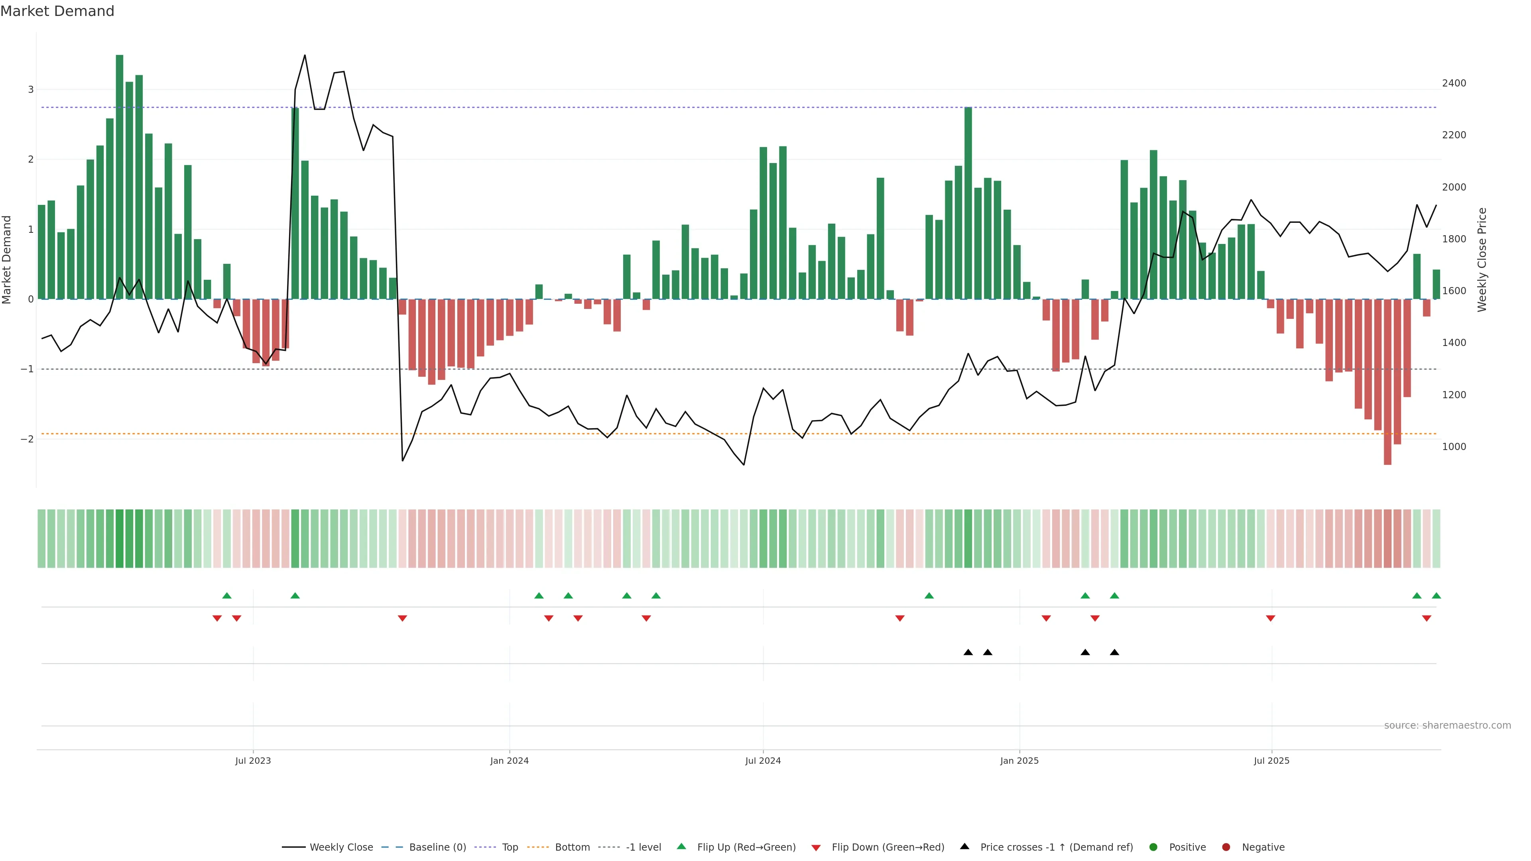Image resolution: width=1531 pixels, height=861 pixels.
Task: Click the darkest green heatmap cell
Action: tap(120, 539)
